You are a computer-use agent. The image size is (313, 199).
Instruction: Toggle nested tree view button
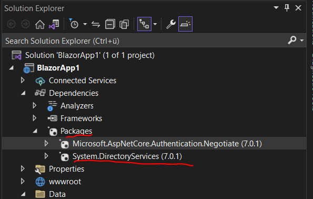pyautogui.click(x=144, y=24)
